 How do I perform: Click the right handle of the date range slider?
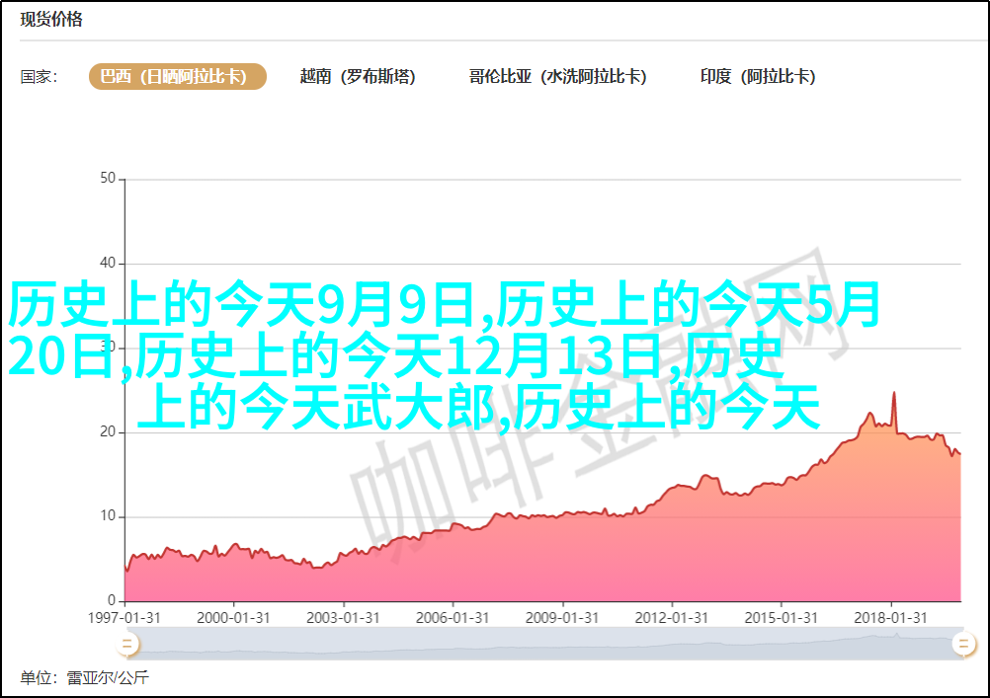963,644
